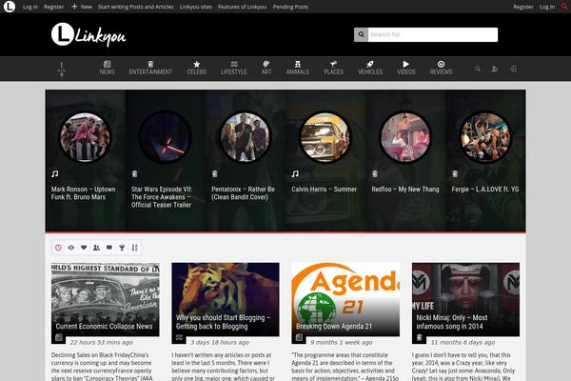Open Mark Ronson Uptown Funk circular thumbnail

tap(86, 137)
